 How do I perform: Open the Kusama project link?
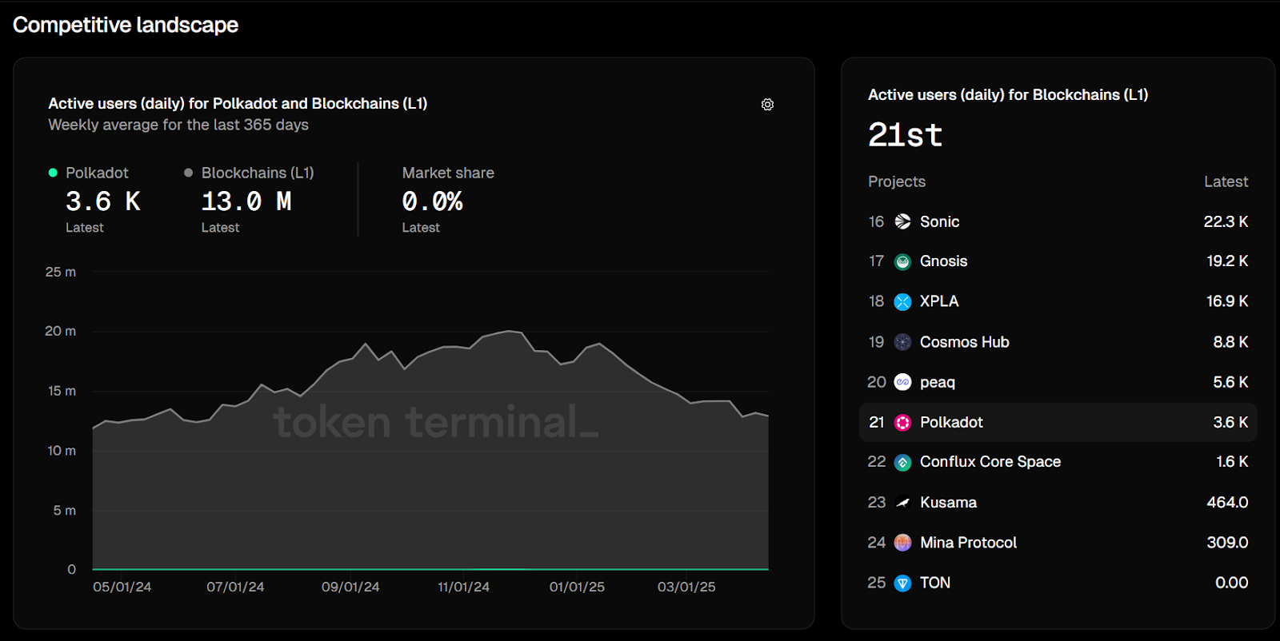click(x=948, y=503)
